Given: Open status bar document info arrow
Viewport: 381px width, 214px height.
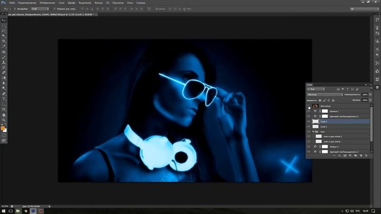Looking at the screenshot, I should [49, 206].
